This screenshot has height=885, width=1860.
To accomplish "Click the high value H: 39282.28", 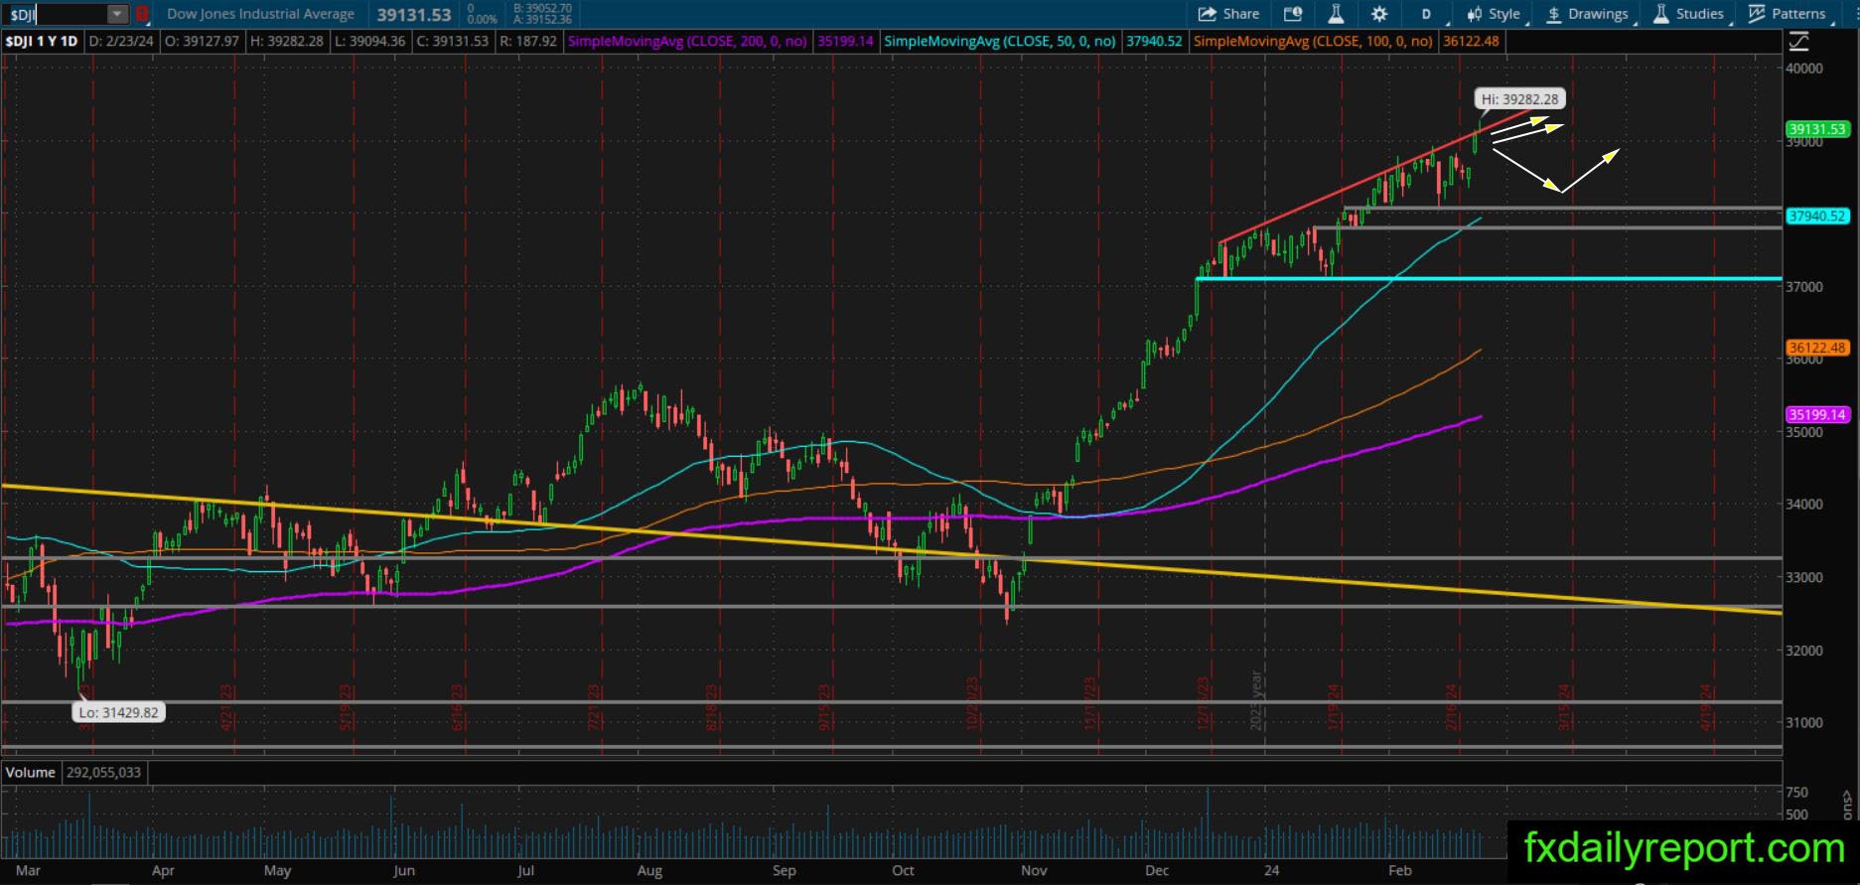I will (287, 42).
